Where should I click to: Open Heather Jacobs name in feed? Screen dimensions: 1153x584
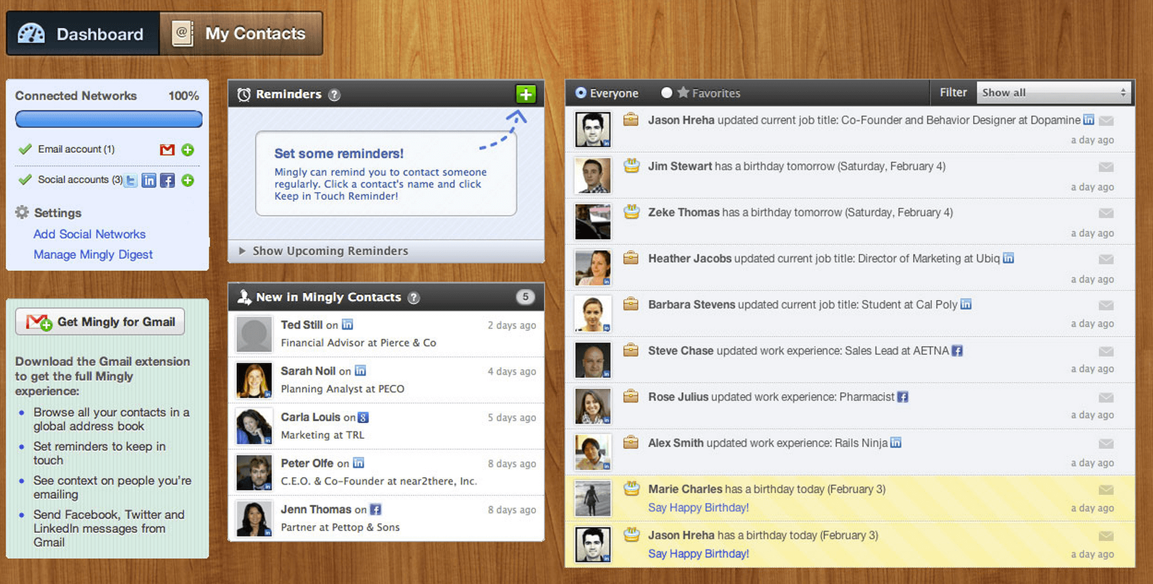point(689,259)
